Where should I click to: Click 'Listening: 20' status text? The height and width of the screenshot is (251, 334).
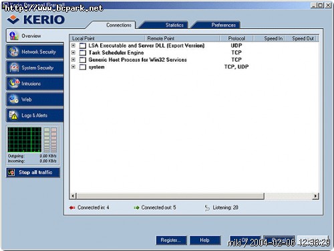click(x=225, y=207)
